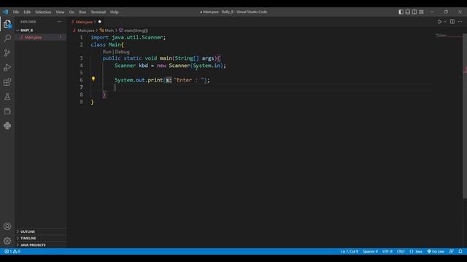Open the Terminal menu
This screenshot has width=467, height=262.
(x=99, y=12)
